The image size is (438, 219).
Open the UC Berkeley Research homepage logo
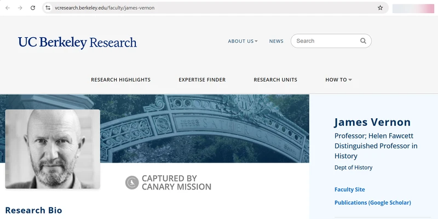[x=77, y=43]
